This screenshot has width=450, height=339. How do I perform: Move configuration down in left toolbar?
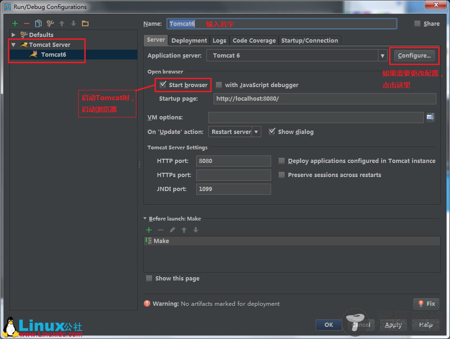point(74,23)
